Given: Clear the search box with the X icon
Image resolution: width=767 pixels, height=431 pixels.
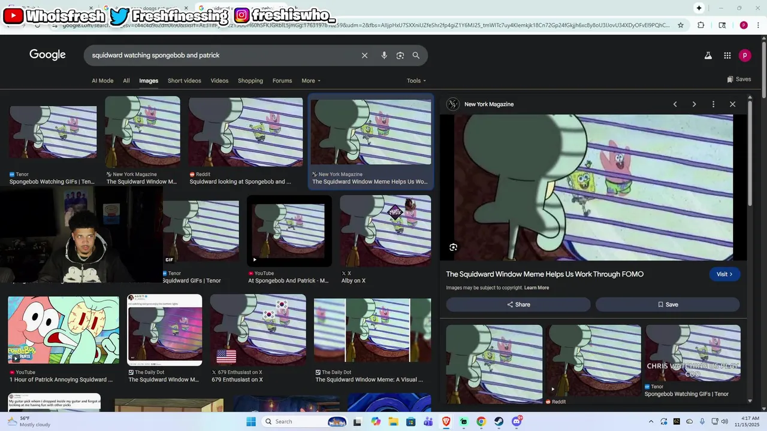Looking at the screenshot, I should click(x=364, y=55).
